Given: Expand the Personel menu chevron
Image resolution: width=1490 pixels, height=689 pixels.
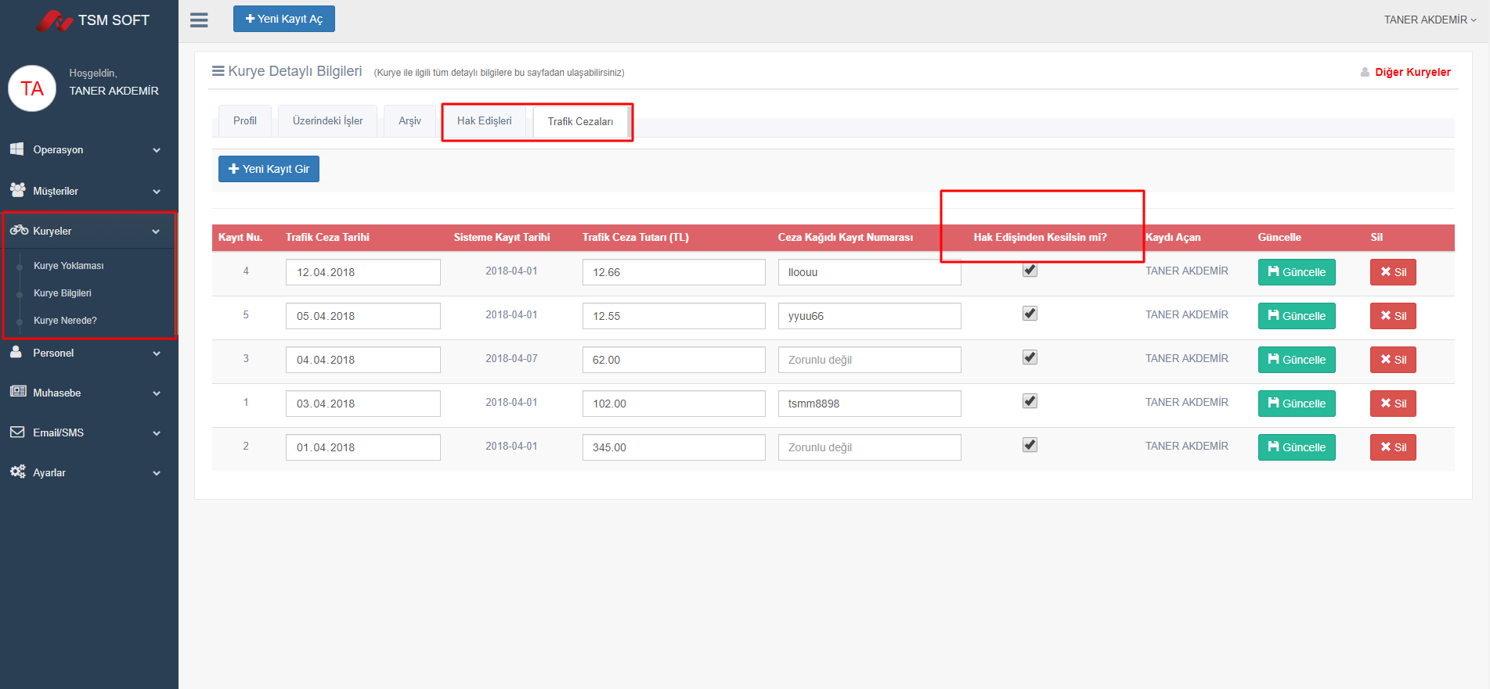Looking at the screenshot, I should pos(157,353).
